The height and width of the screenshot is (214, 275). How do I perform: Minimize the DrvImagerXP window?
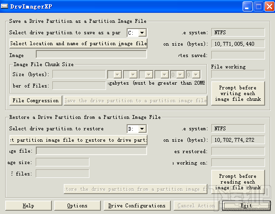(247, 7)
